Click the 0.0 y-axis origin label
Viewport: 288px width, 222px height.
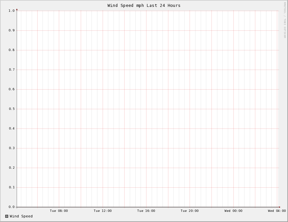[x=12, y=207]
